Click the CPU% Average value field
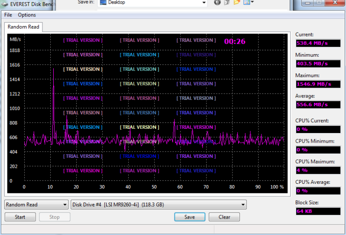This screenshot has height=235, width=346. tap(318, 191)
